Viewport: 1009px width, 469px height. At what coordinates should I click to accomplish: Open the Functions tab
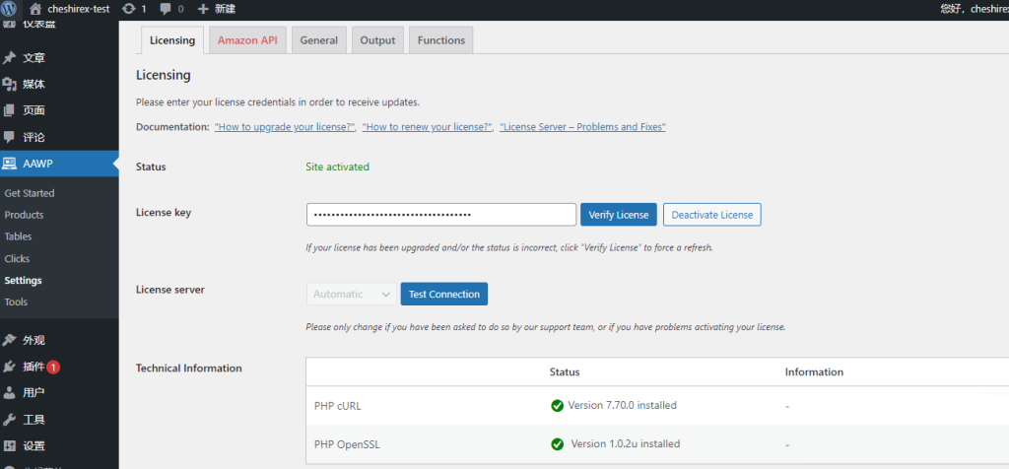(440, 40)
